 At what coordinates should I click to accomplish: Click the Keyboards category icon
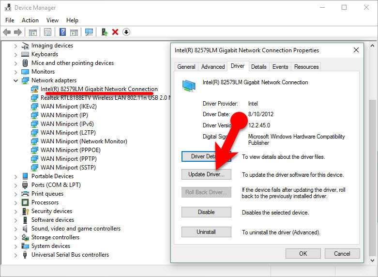25,54
